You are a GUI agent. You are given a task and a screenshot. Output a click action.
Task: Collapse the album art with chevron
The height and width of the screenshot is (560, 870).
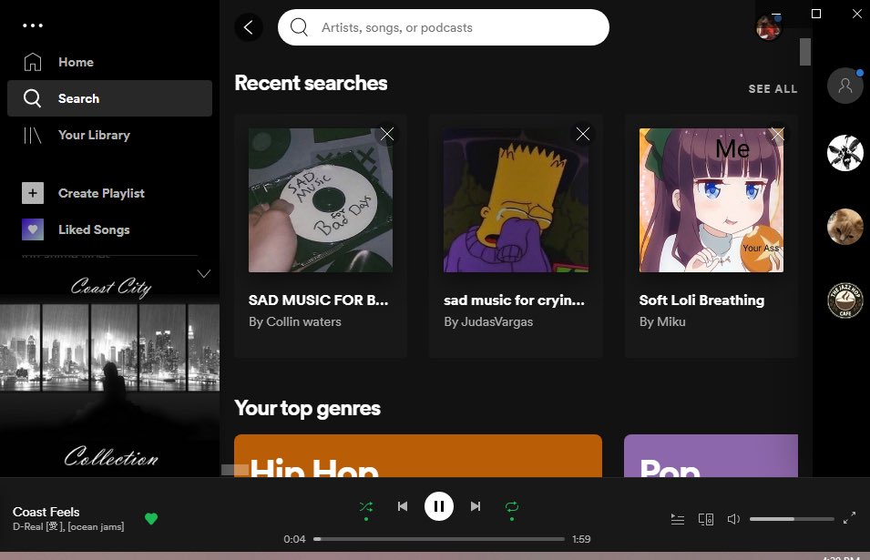[x=204, y=273]
